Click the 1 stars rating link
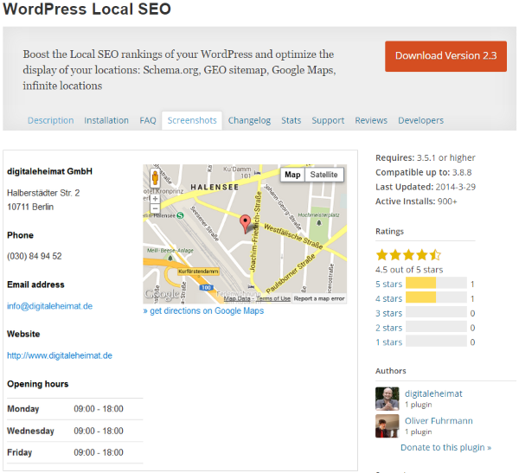Viewport: 519px width, 473px height. coord(389,342)
